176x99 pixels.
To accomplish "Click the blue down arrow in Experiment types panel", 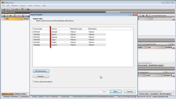I will point(147,16).
